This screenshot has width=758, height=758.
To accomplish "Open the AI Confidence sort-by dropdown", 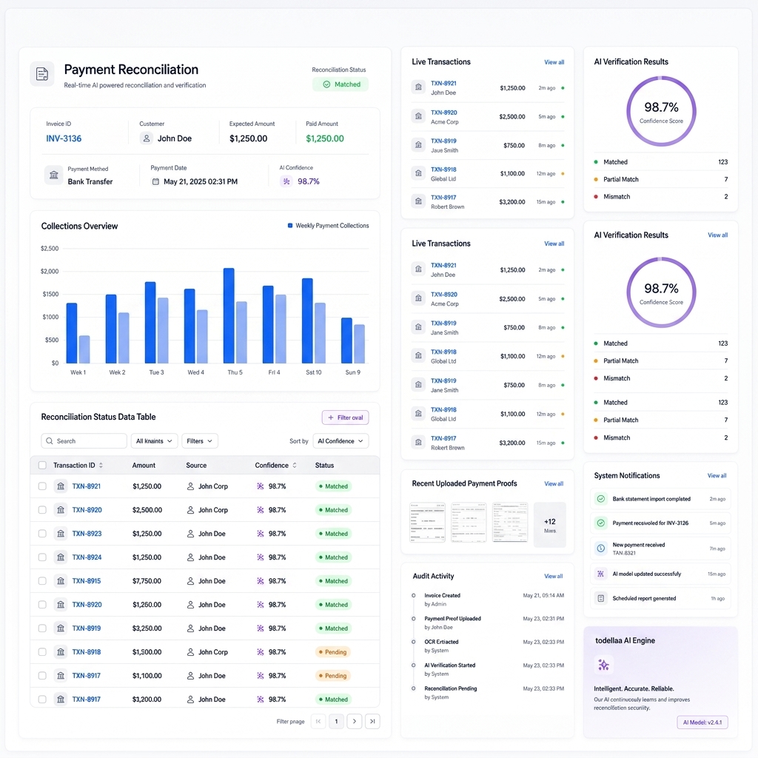I will tap(341, 441).
